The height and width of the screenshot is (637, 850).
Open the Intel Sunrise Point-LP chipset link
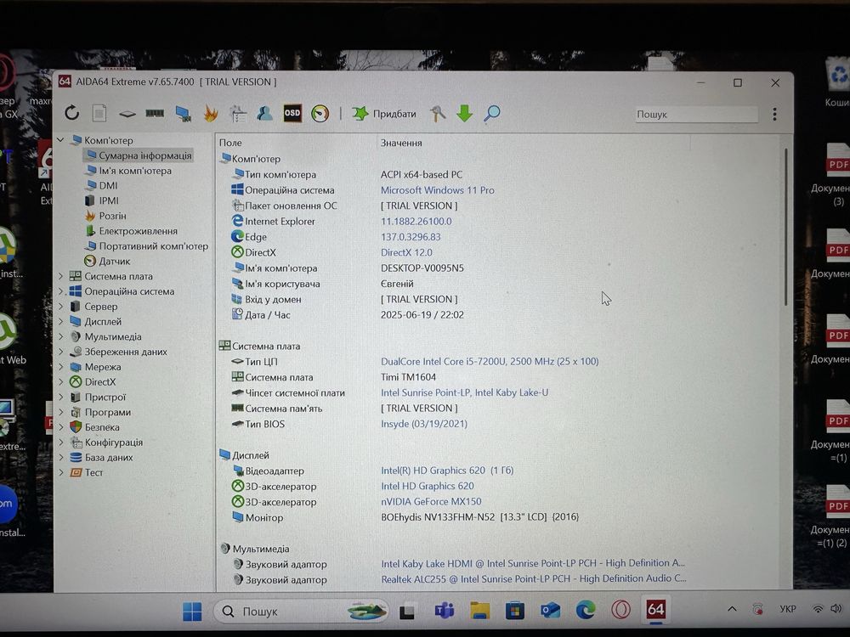pyautogui.click(x=464, y=392)
